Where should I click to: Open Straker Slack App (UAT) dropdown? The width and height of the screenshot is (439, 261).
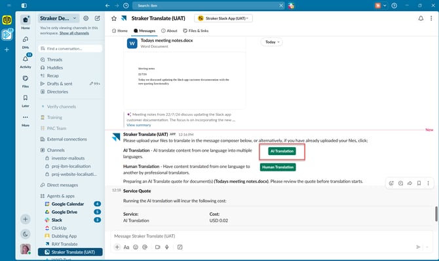(223, 18)
